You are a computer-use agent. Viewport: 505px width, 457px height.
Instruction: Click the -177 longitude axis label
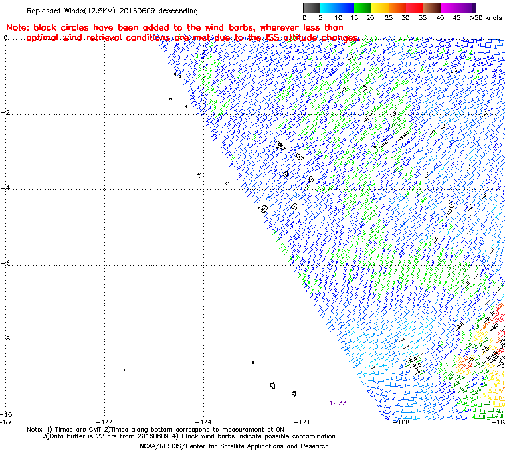click(104, 422)
